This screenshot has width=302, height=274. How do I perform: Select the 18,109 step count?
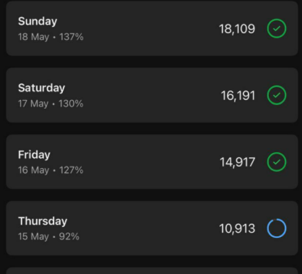pyautogui.click(x=237, y=29)
